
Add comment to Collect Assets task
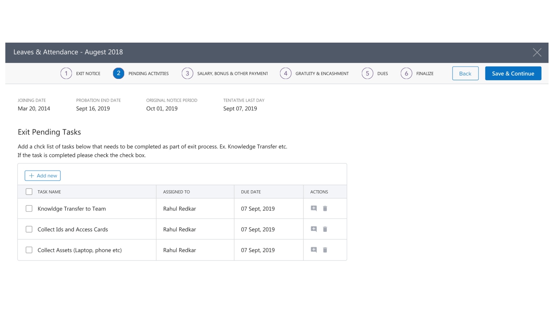tap(314, 250)
